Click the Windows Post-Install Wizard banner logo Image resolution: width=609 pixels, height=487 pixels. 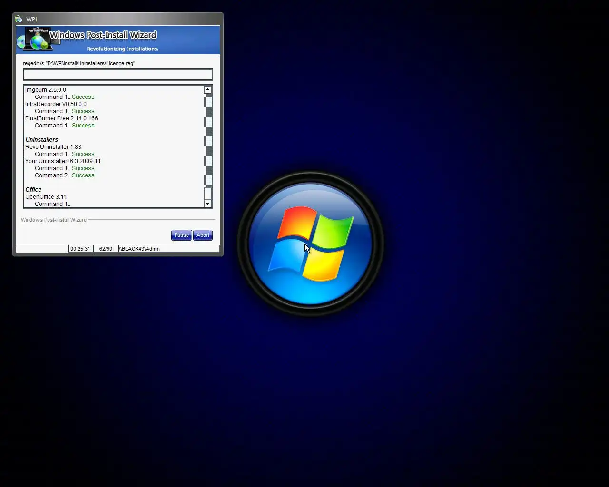[38, 39]
